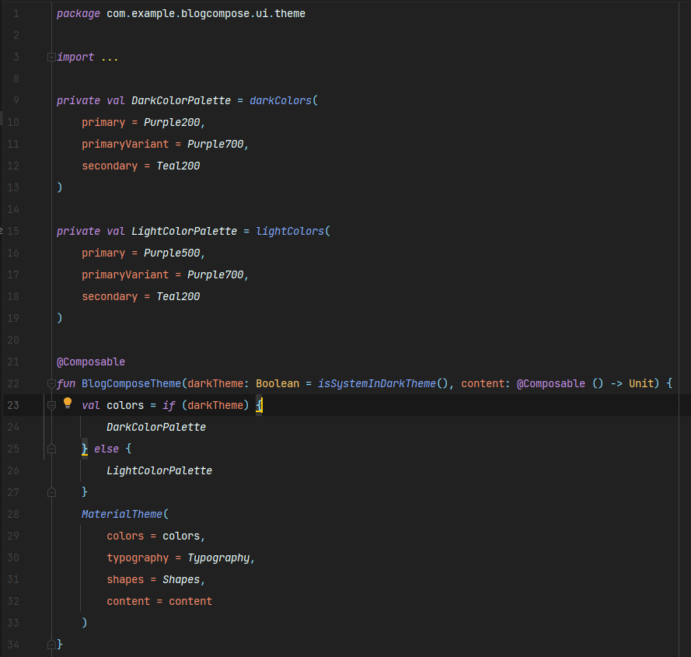Viewport: 691px width, 657px height.
Task: Click Purple700 on line 17
Action: tap(215, 274)
